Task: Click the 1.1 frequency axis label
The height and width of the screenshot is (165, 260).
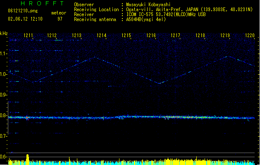Action: click(x=3, y=54)
